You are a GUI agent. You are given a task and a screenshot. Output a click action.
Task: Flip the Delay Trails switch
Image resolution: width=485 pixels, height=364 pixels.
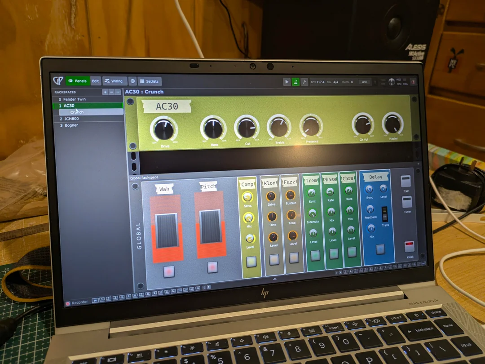[x=384, y=214]
